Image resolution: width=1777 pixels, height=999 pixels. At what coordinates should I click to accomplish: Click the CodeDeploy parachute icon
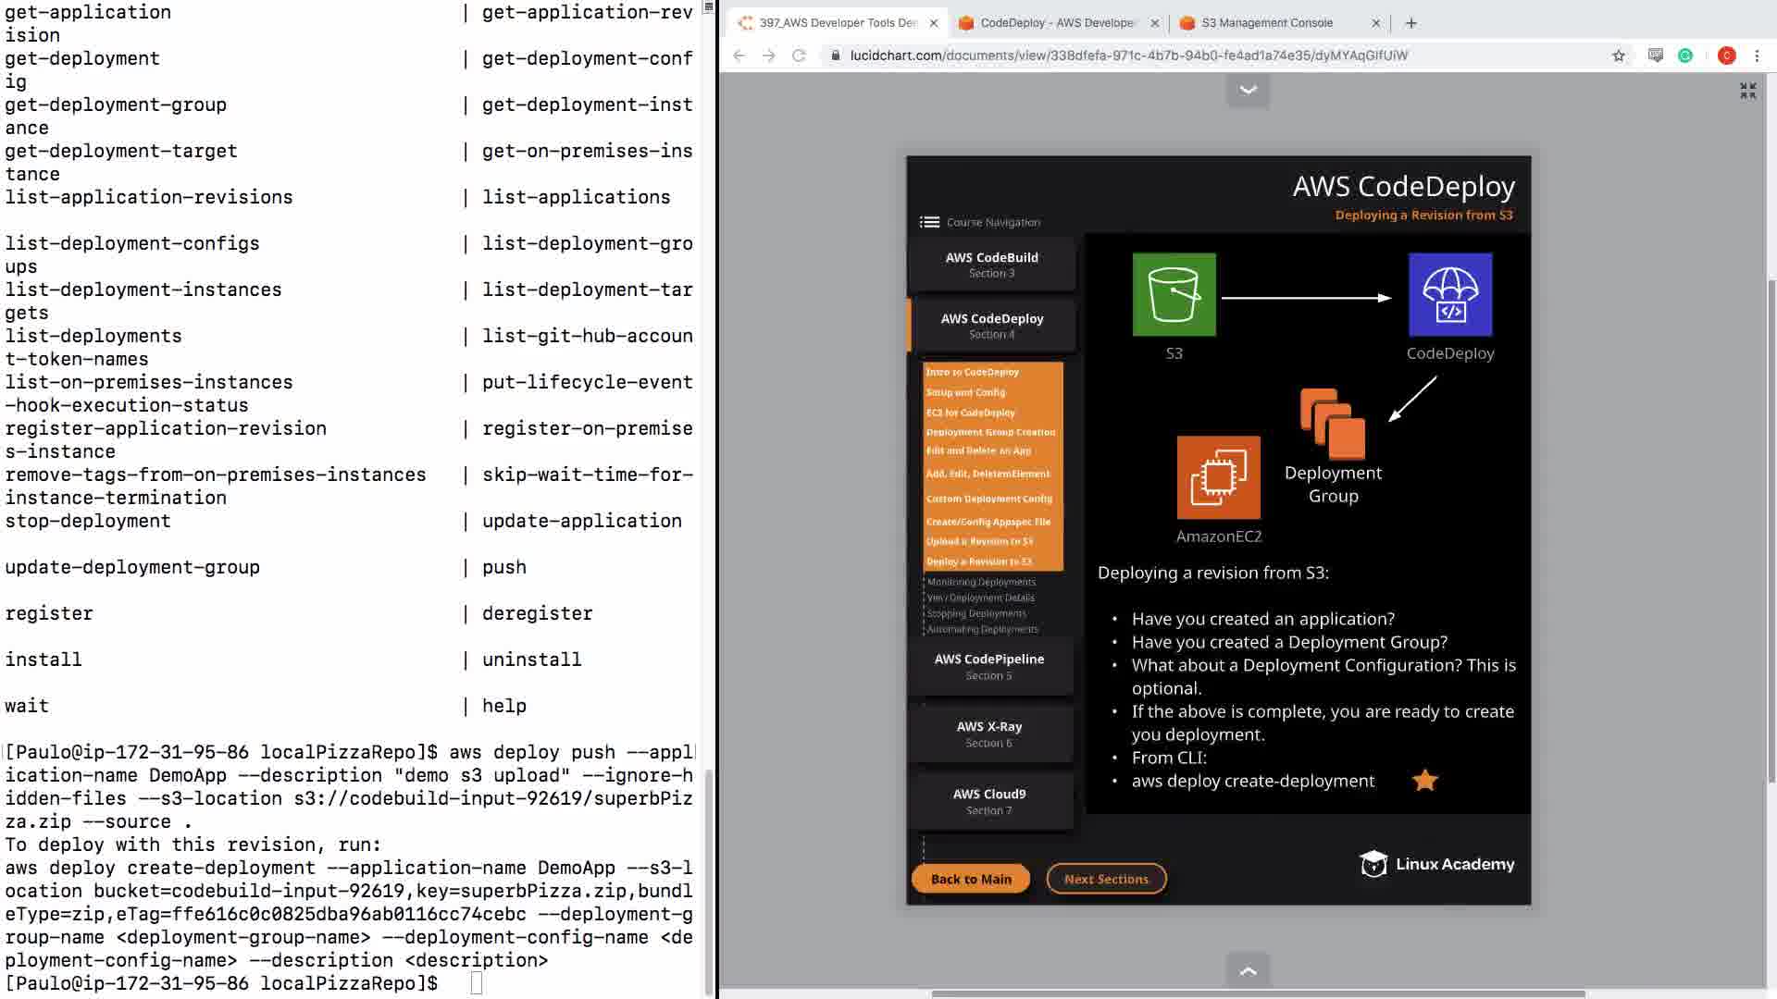tap(1449, 294)
